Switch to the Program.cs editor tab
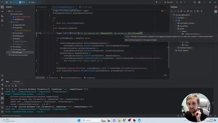 click(42, 7)
